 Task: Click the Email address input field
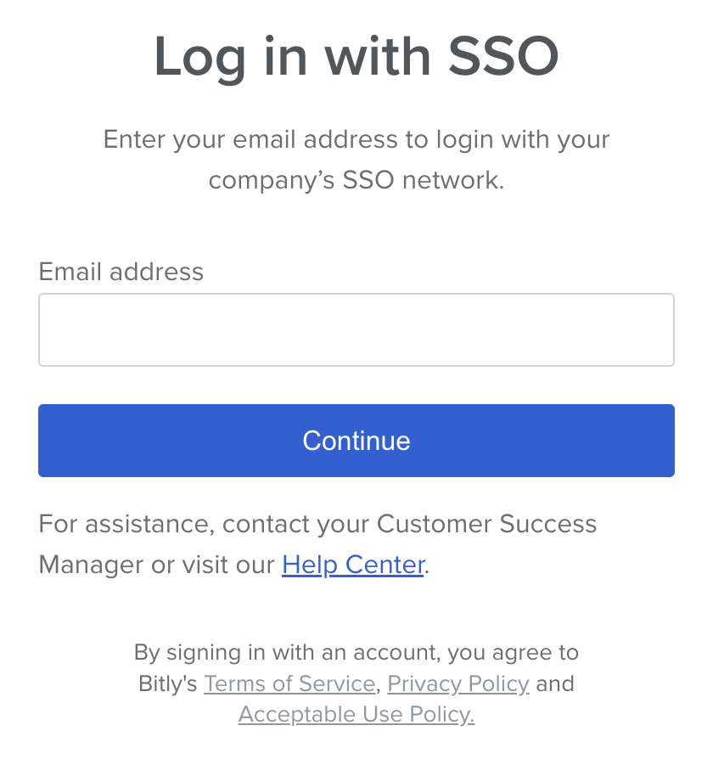[356, 330]
